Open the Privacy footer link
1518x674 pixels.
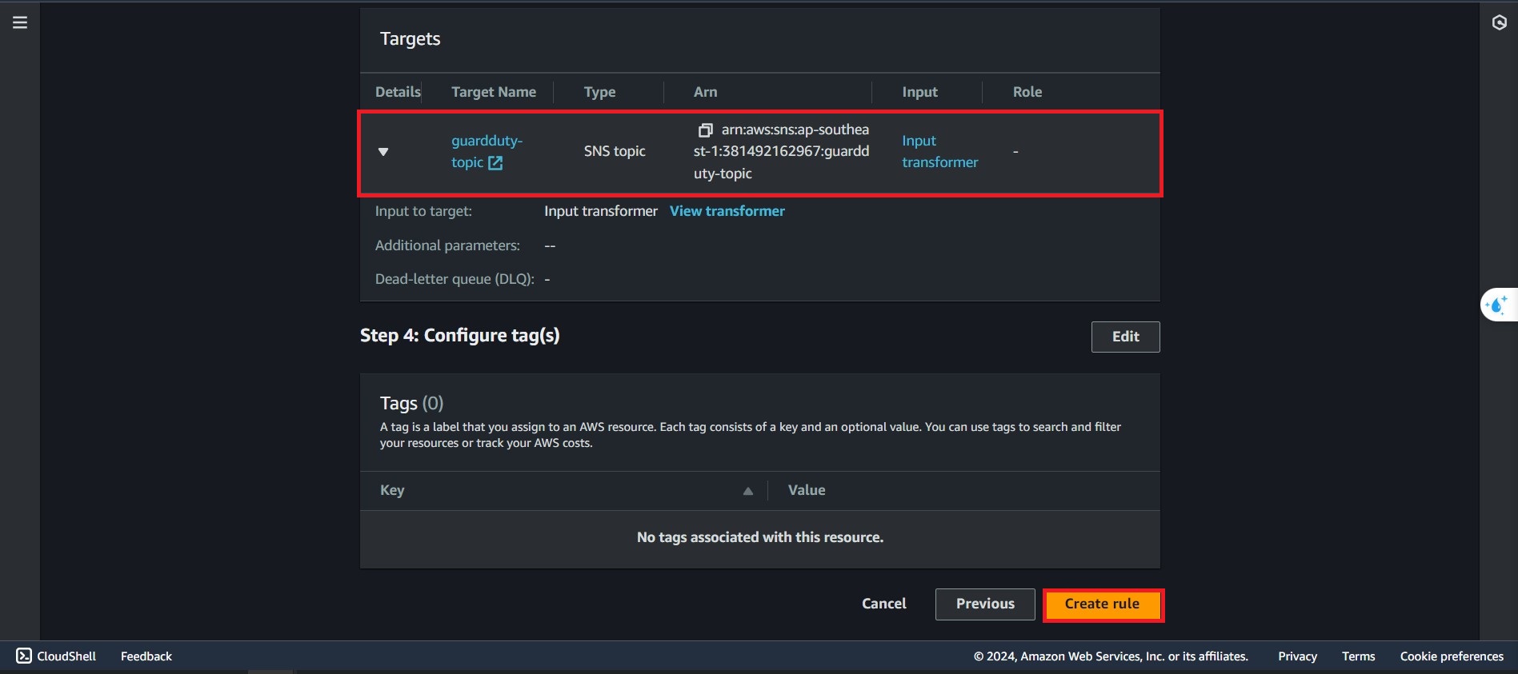coord(1297,656)
